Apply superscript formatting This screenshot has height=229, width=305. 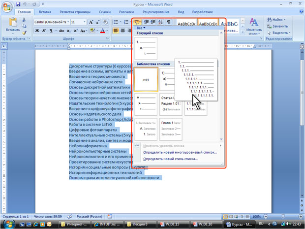pyautogui.click(x=75, y=31)
